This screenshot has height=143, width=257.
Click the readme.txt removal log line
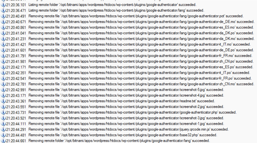tap(108, 101)
